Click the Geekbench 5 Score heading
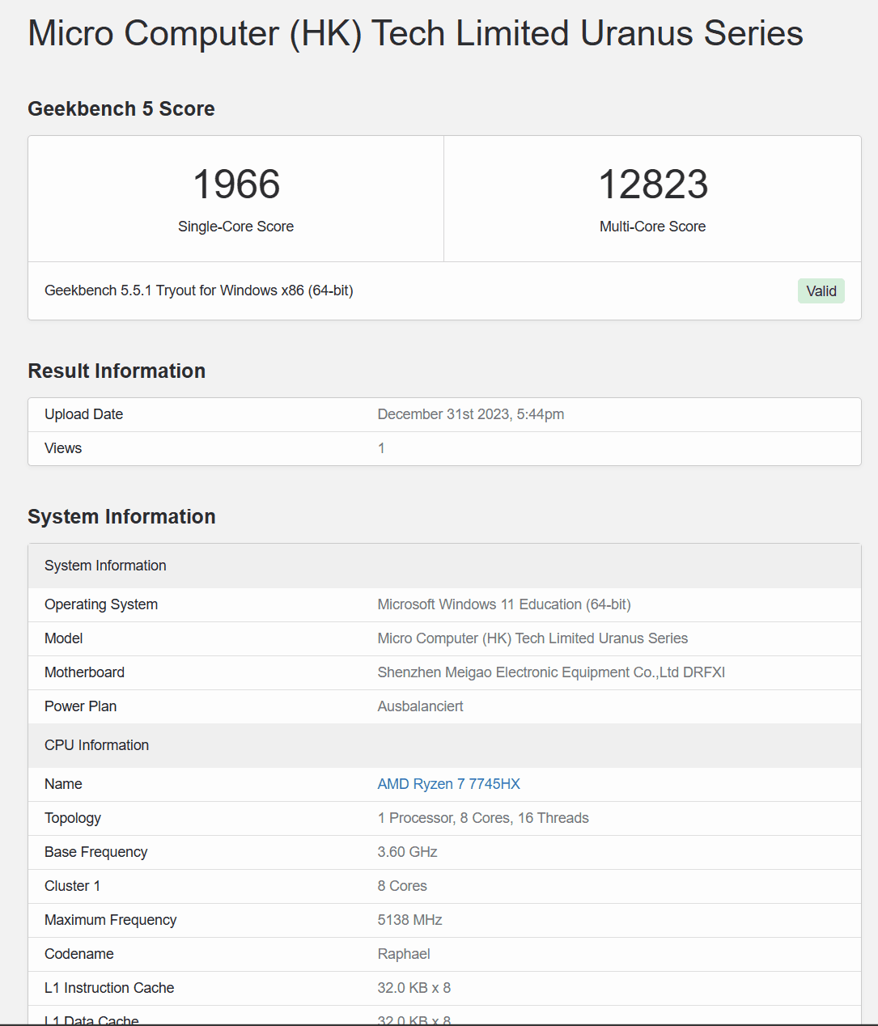Viewport: 878px width, 1026px height. (121, 108)
